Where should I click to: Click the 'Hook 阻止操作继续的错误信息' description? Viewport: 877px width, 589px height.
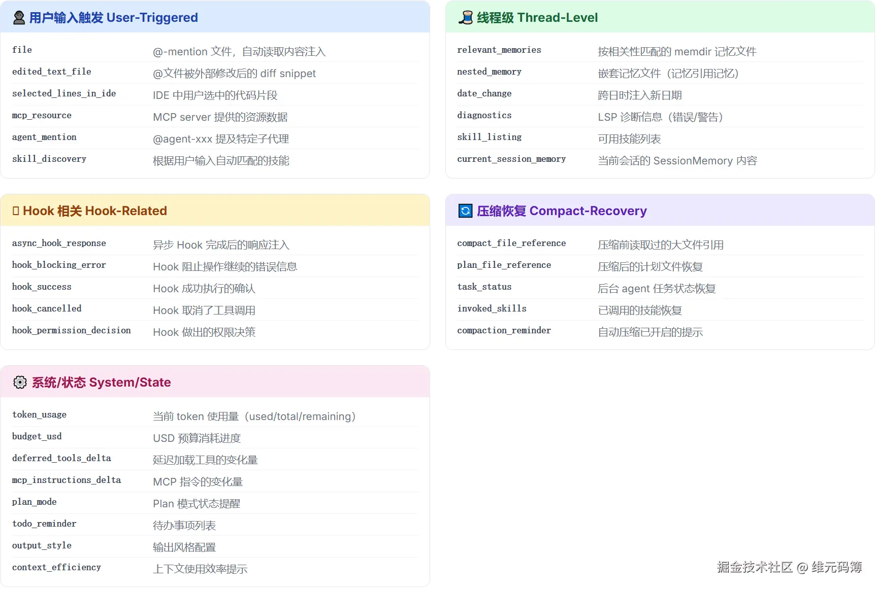225,267
